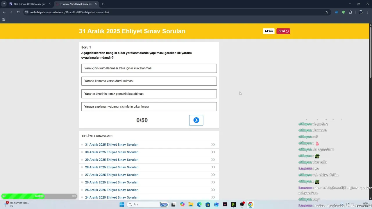Open the green-black arrow app in taskbar
Viewport: 372px width, 209px height.
click(x=233, y=204)
